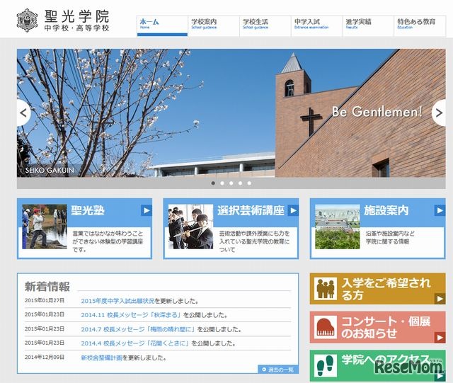Advance slideshow with right arrow
Screen dimensions: 453x383
point(439,113)
